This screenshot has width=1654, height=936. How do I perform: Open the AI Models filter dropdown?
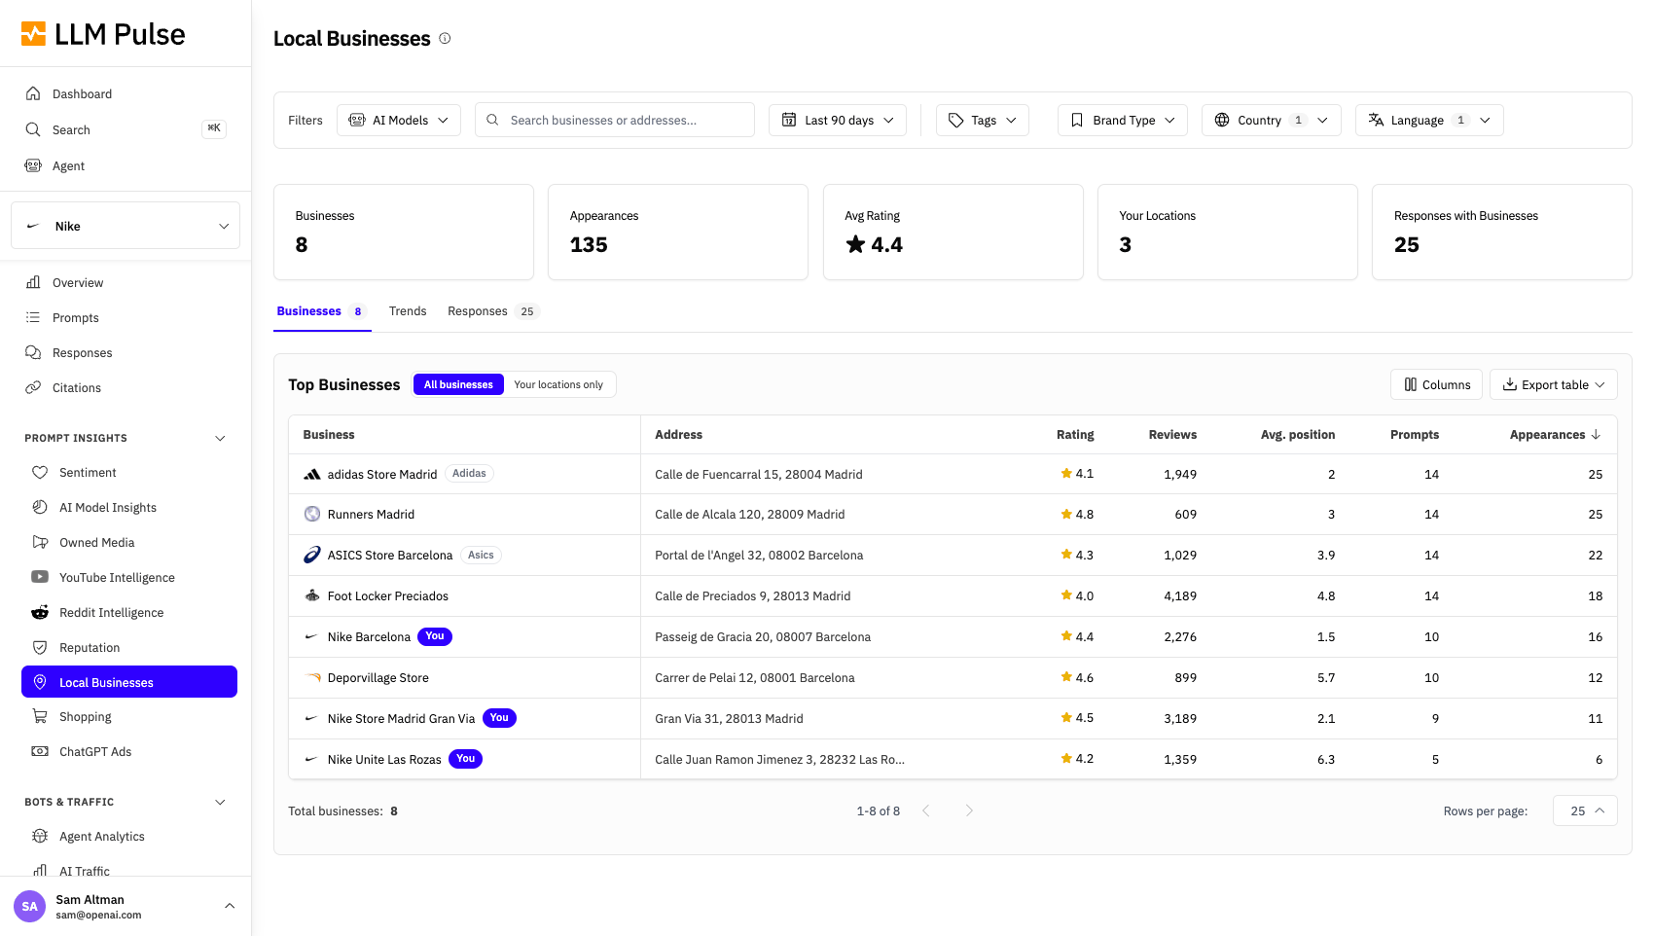399,120
